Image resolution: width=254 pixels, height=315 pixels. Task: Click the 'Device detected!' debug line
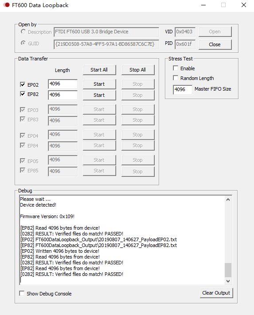[38, 205]
